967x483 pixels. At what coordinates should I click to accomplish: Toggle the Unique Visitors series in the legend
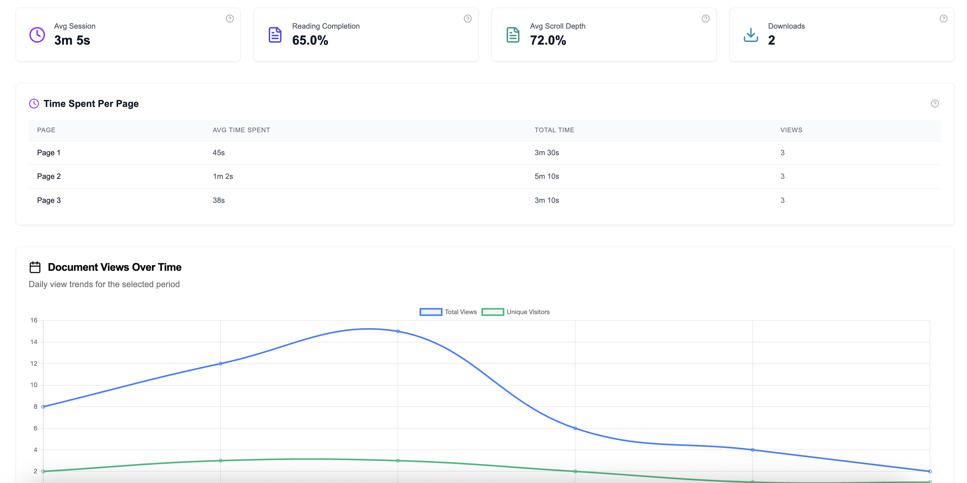coord(516,311)
